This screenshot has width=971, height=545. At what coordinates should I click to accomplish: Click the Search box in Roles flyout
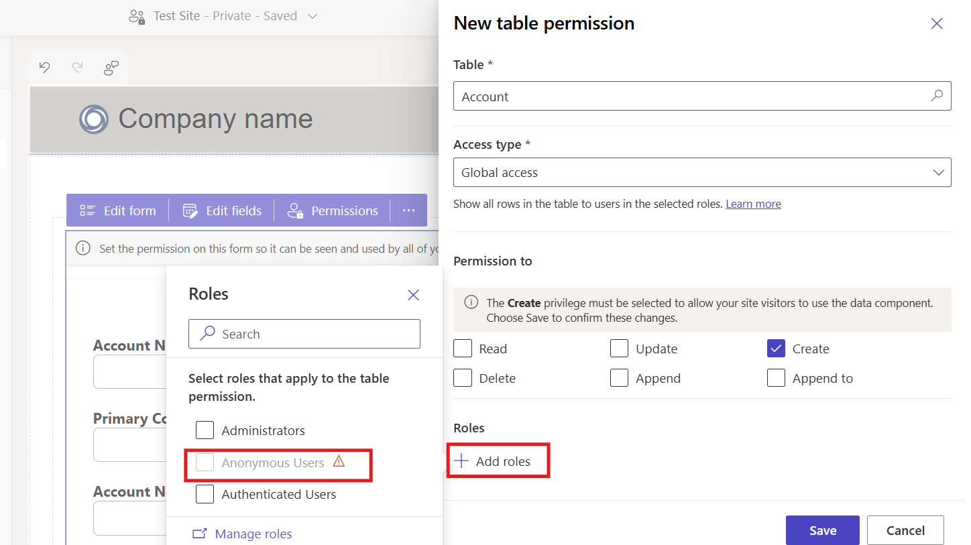coord(304,334)
